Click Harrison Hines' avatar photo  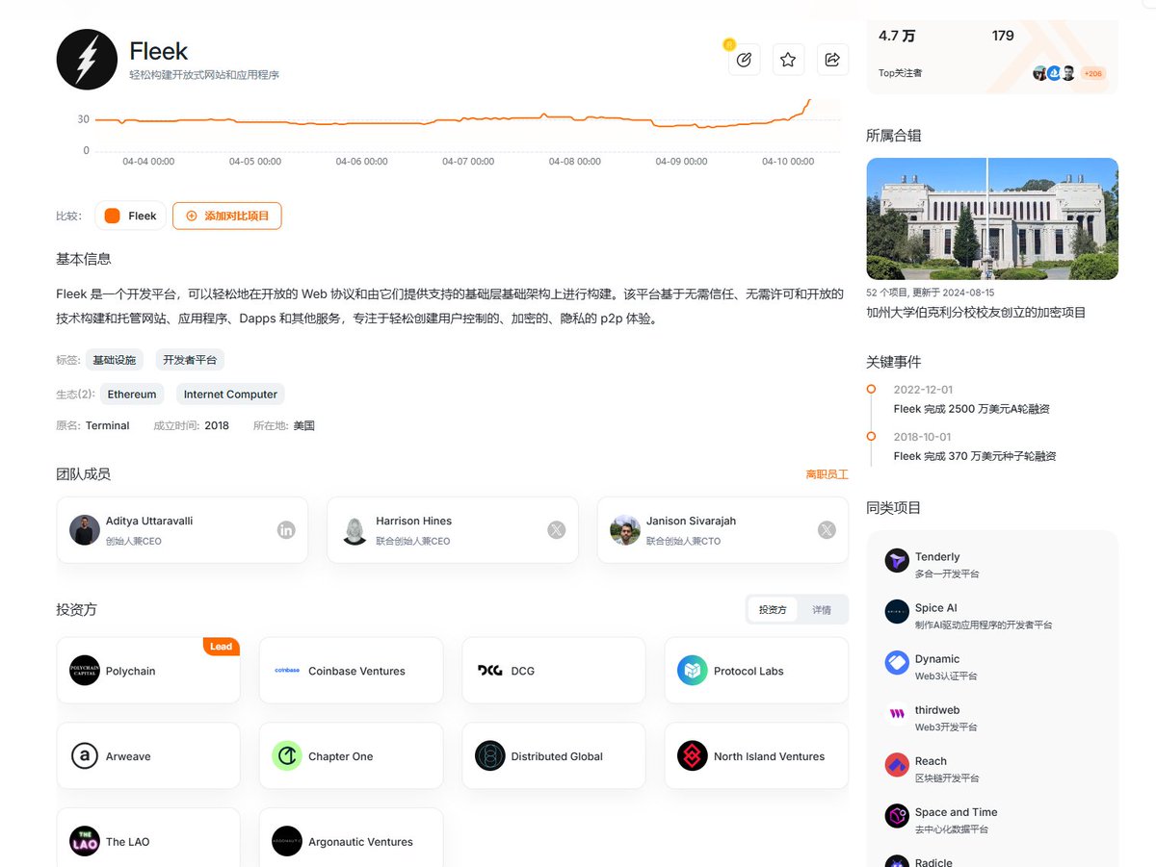[355, 530]
